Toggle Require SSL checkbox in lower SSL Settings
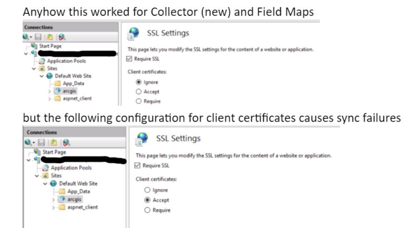 click(x=137, y=166)
